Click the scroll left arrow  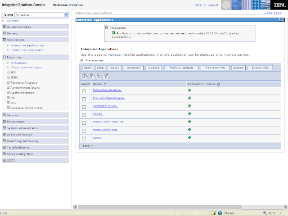pyautogui.click(x=75, y=207)
